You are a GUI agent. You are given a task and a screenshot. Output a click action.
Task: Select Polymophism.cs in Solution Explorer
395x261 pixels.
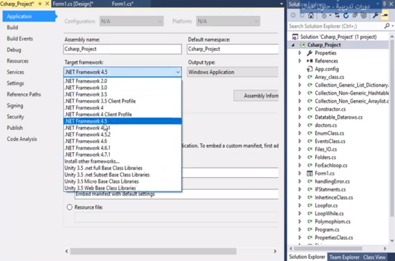[333, 221]
